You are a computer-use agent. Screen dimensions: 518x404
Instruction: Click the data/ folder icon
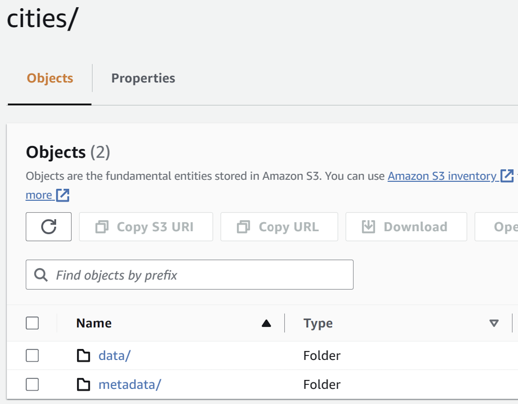(x=83, y=355)
